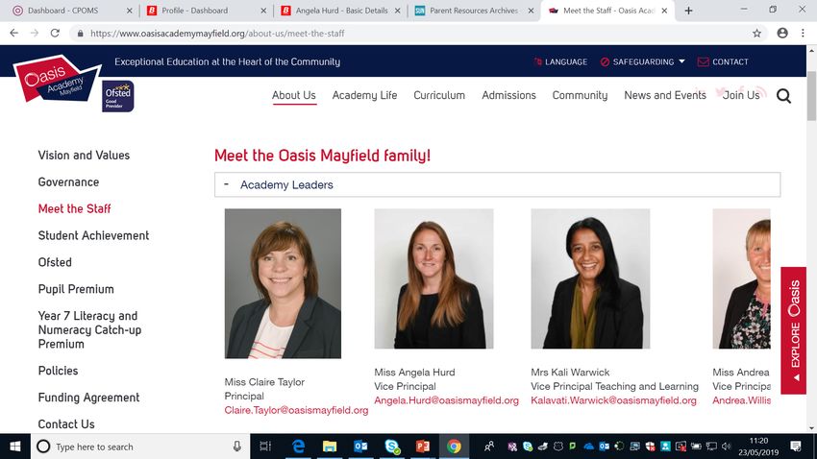
Task: Click the website search magnifier icon
Action: coord(783,96)
